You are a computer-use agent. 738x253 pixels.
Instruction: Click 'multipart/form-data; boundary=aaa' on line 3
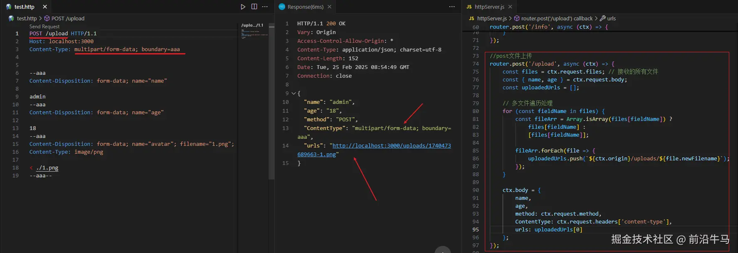[x=127, y=49]
